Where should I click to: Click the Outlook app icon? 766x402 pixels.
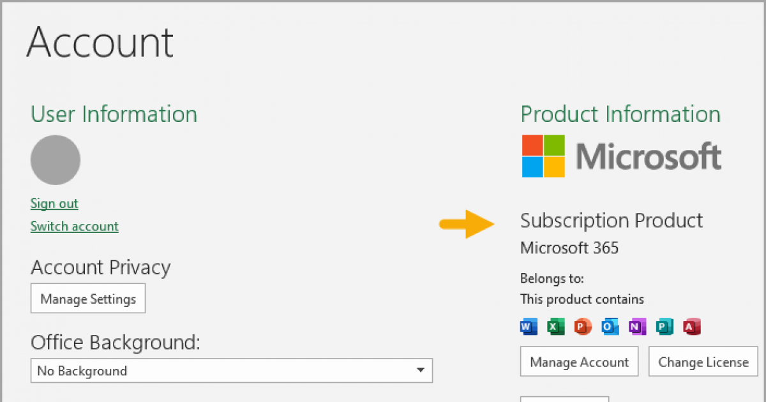click(610, 327)
